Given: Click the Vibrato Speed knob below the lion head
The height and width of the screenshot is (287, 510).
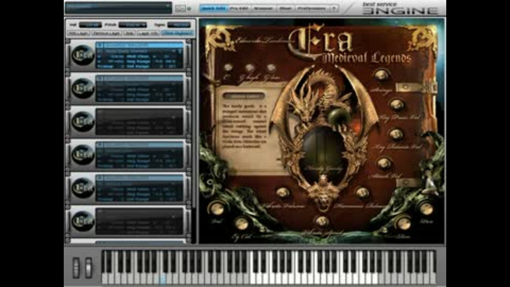Looking at the screenshot, I should (322, 222).
